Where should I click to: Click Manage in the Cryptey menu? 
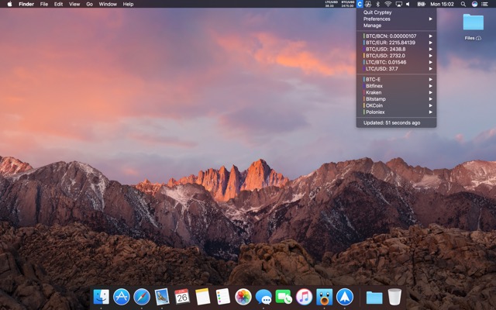tap(373, 26)
